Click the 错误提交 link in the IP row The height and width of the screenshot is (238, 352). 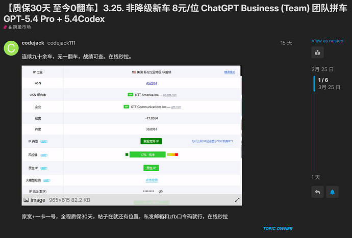(230, 72)
